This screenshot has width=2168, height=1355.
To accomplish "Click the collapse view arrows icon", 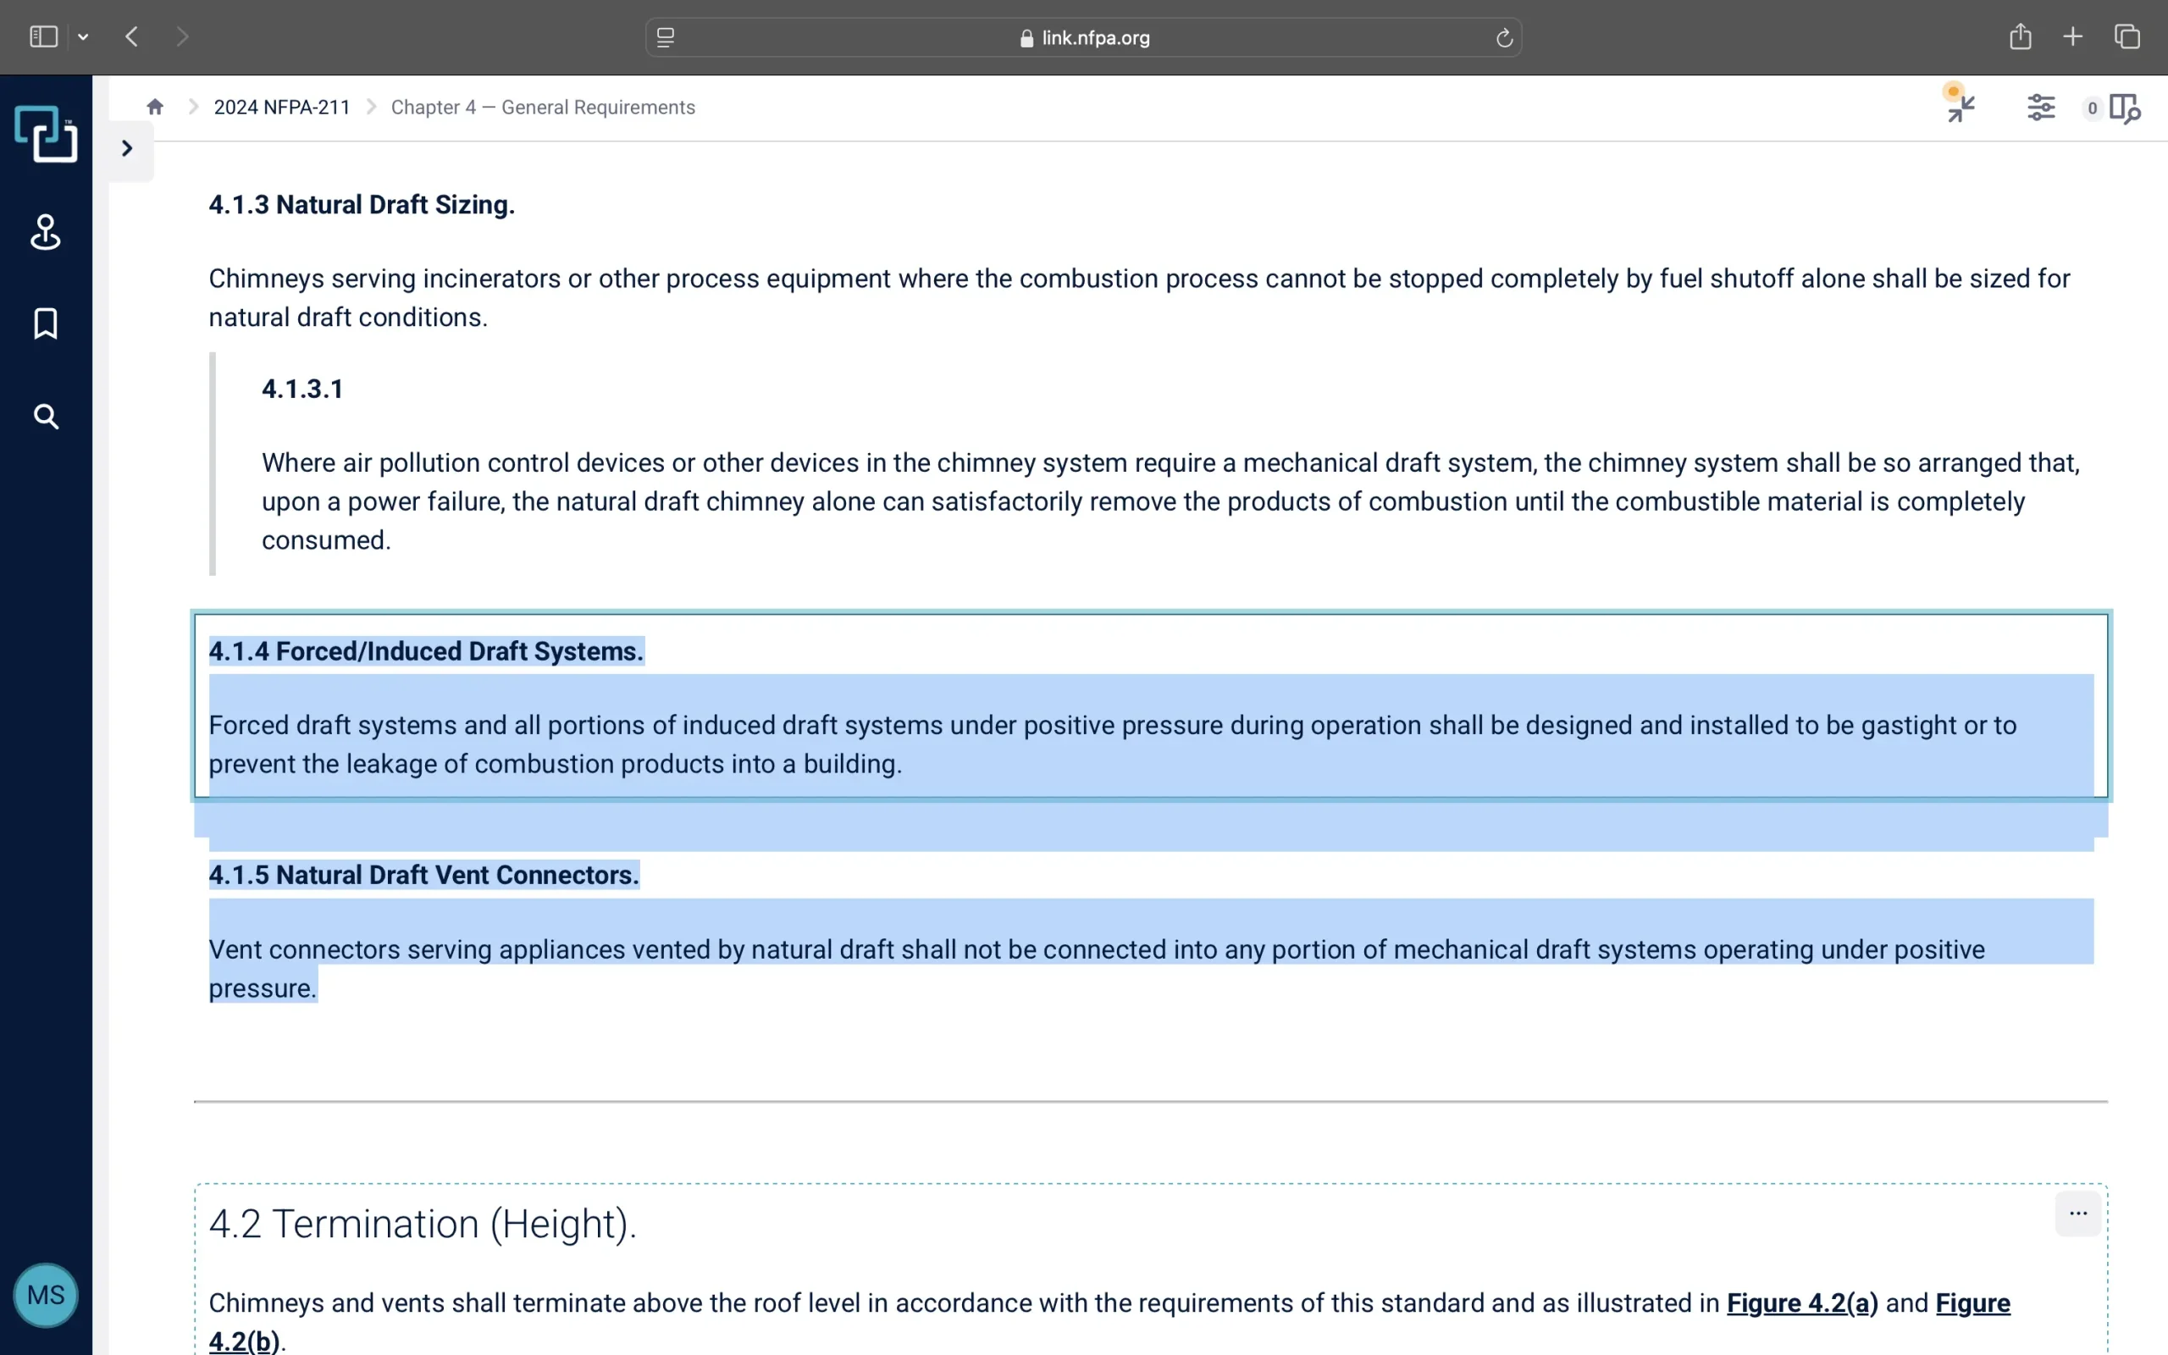I will (1961, 108).
